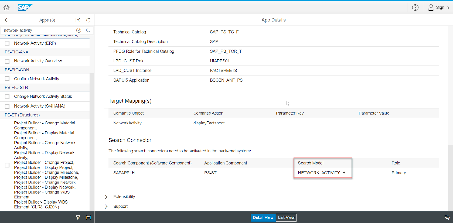453x223 pixels.
Task: Clear the network activity search text
Action: (79, 30)
